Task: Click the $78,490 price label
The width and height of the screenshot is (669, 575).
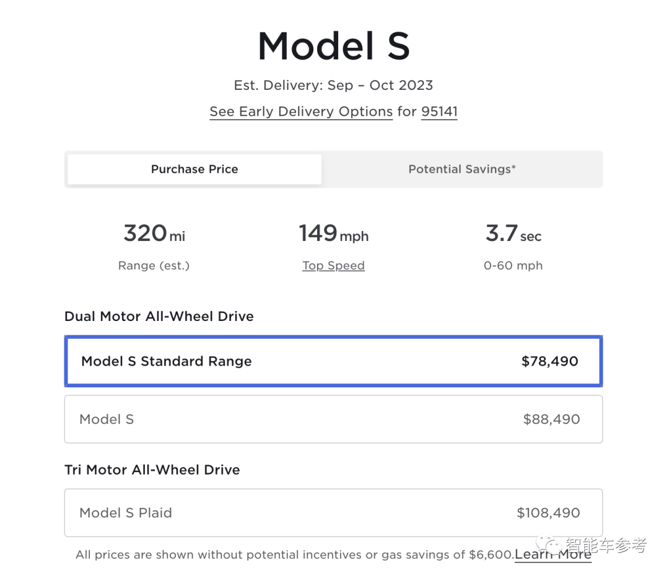Action: 549,361
